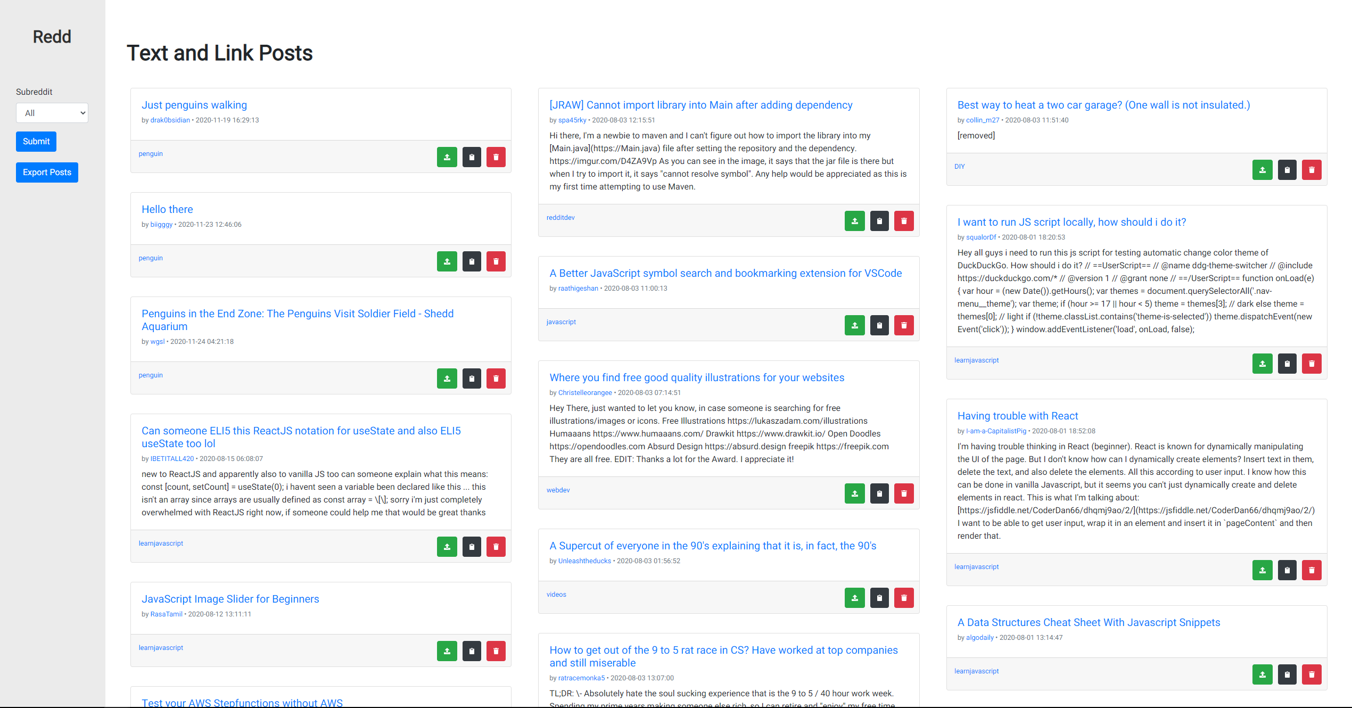Click the delete icon on 'A Data Structures Cheat Sheet' post

[x=1313, y=672]
